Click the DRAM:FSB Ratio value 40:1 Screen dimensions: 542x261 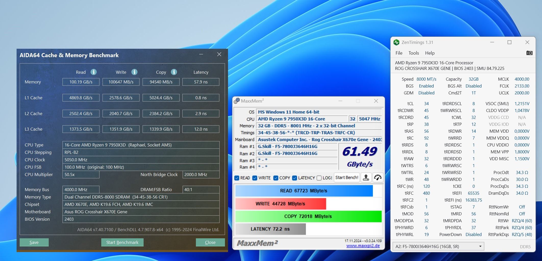[201, 190]
